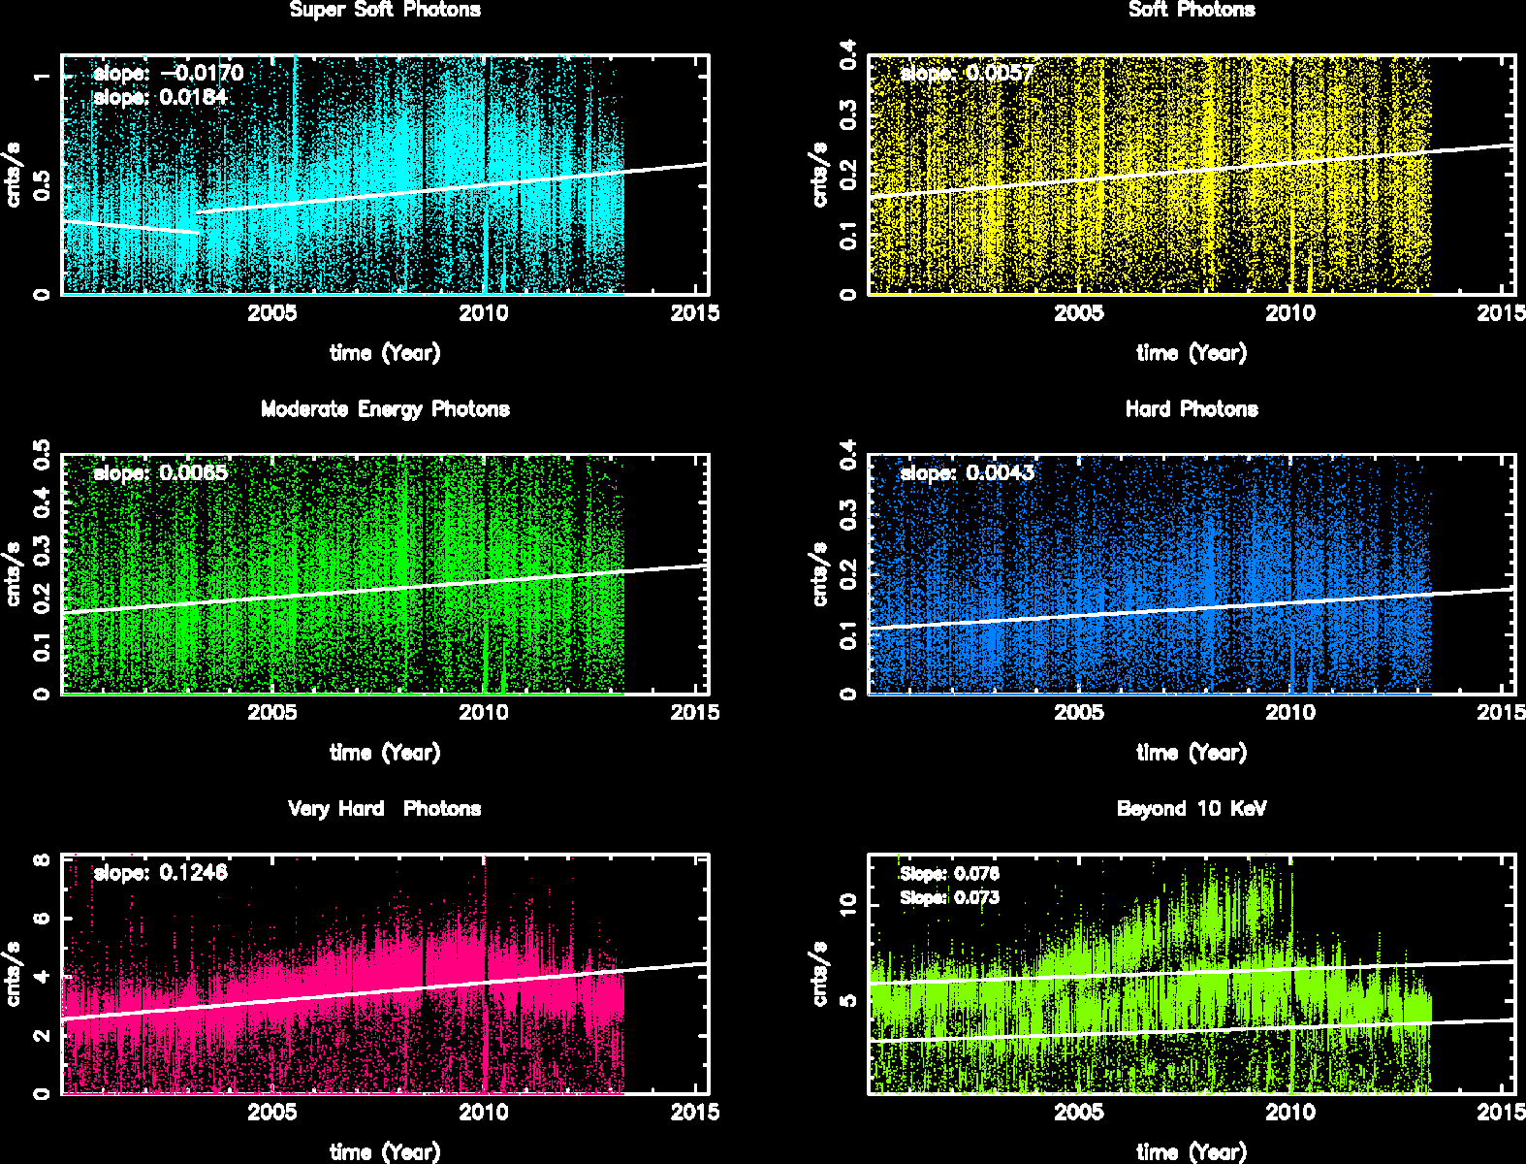Click the Soft Photons plot title
The height and width of the screenshot is (1164, 1526).
[1192, 11]
